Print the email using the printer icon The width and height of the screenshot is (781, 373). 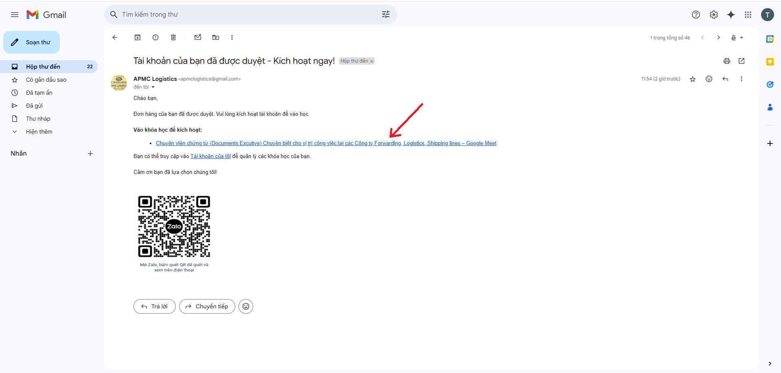pos(727,61)
